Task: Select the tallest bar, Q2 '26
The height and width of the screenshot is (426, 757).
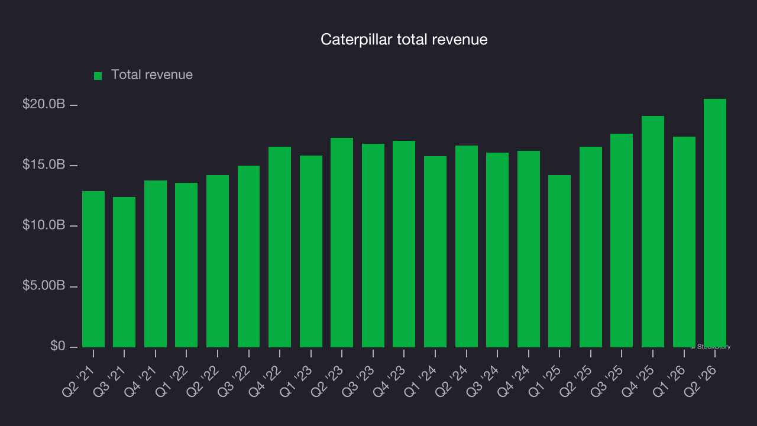Action: [715, 223]
